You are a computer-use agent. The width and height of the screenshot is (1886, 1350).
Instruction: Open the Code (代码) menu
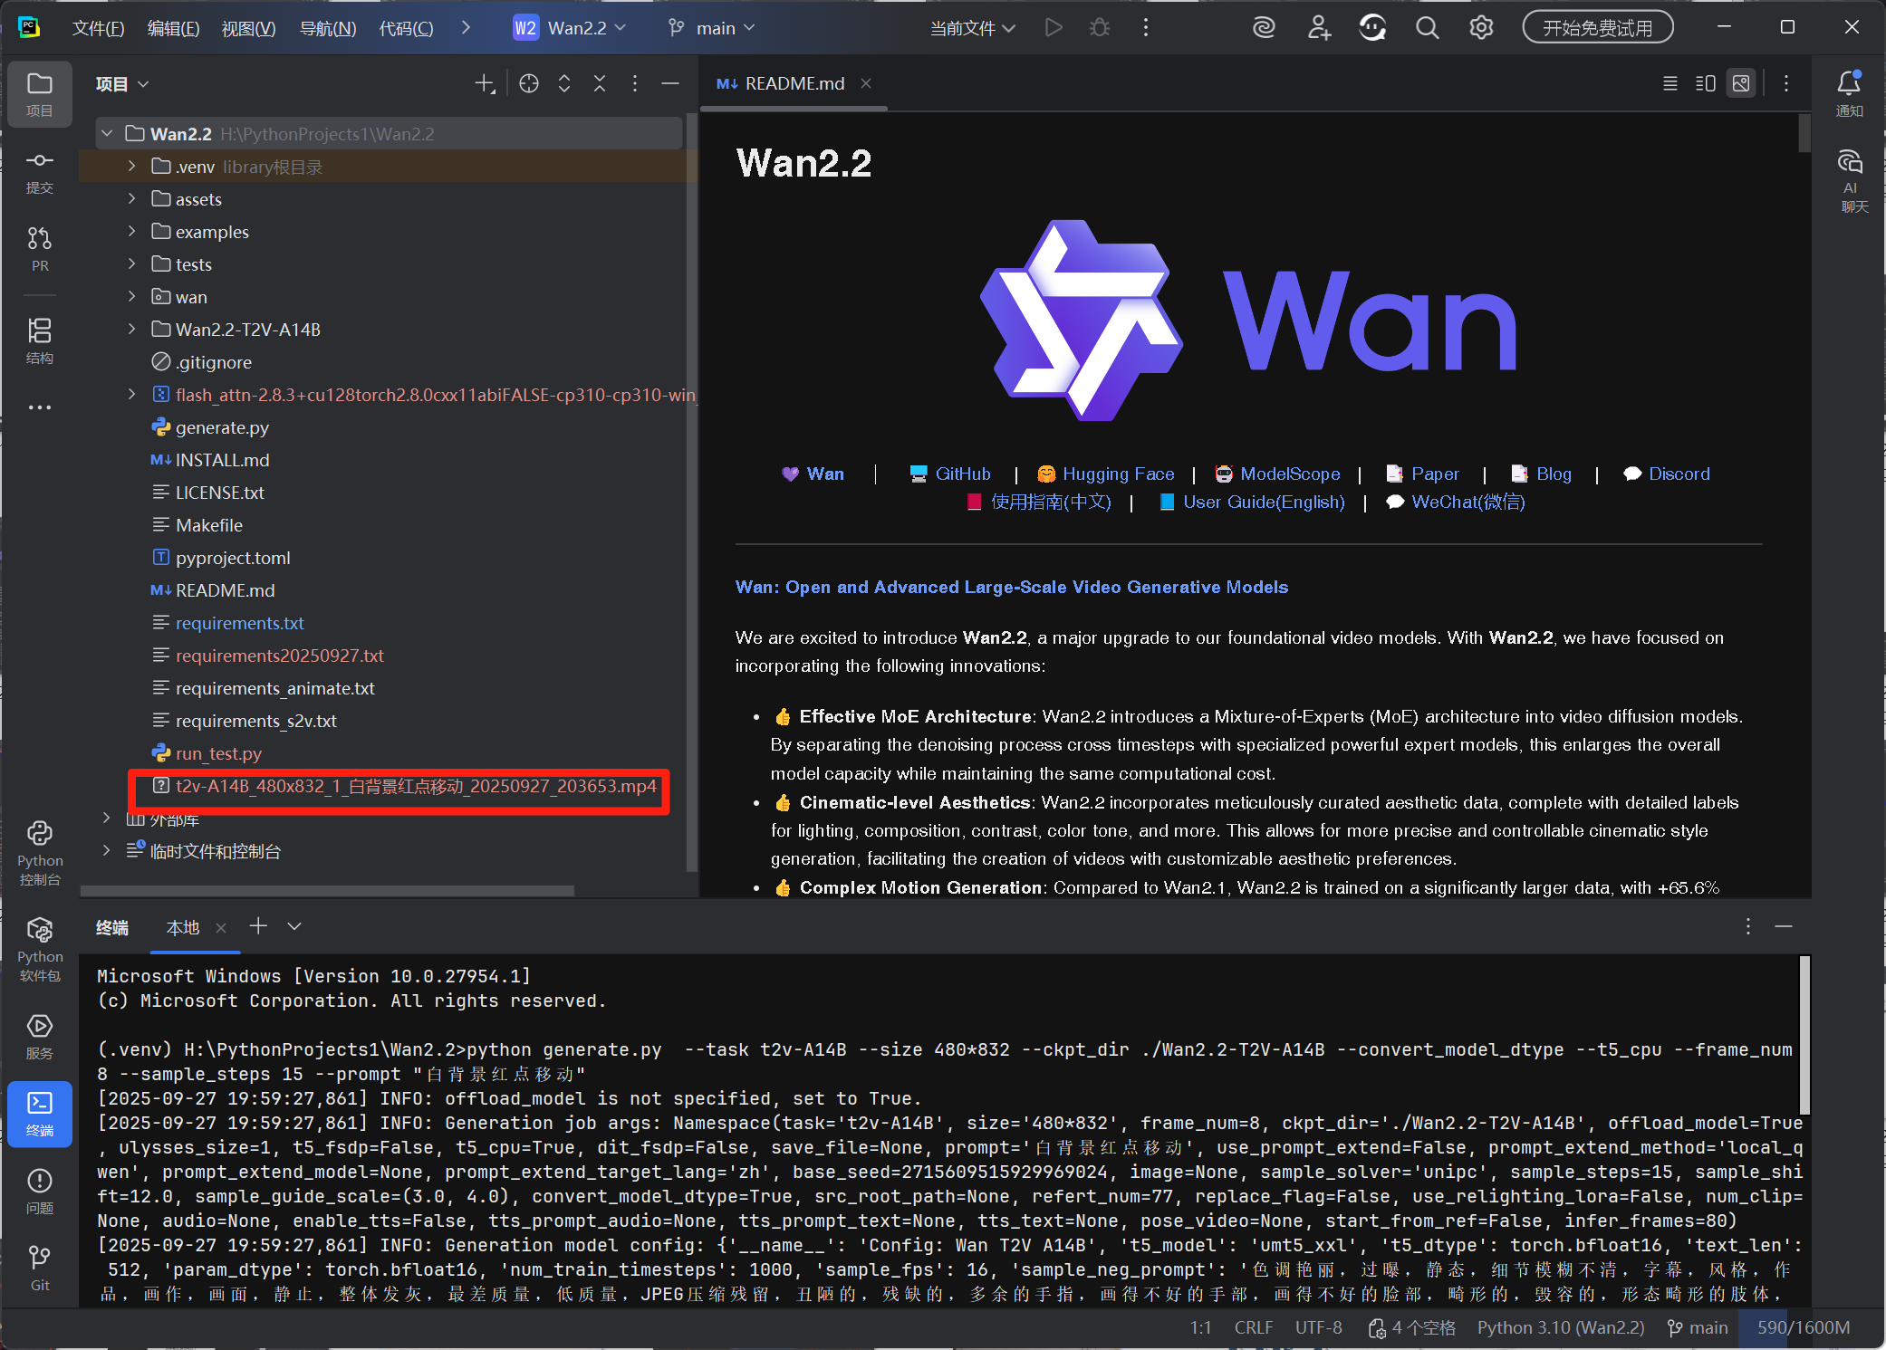(x=406, y=28)
